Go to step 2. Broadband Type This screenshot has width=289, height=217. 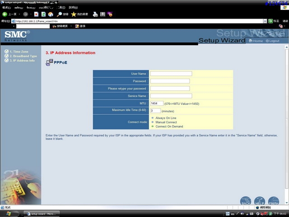tap(23, 56)
